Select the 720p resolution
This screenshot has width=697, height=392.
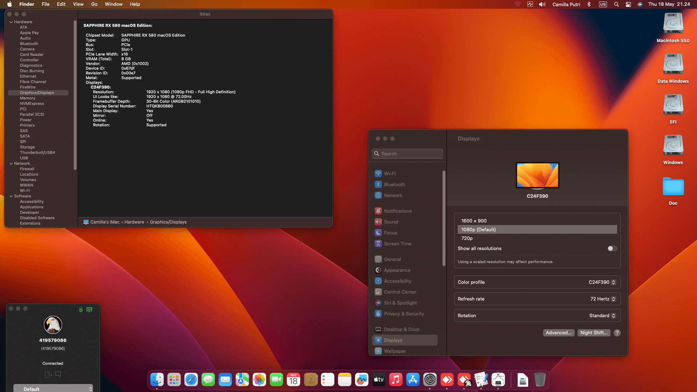[x=537, y=238]
